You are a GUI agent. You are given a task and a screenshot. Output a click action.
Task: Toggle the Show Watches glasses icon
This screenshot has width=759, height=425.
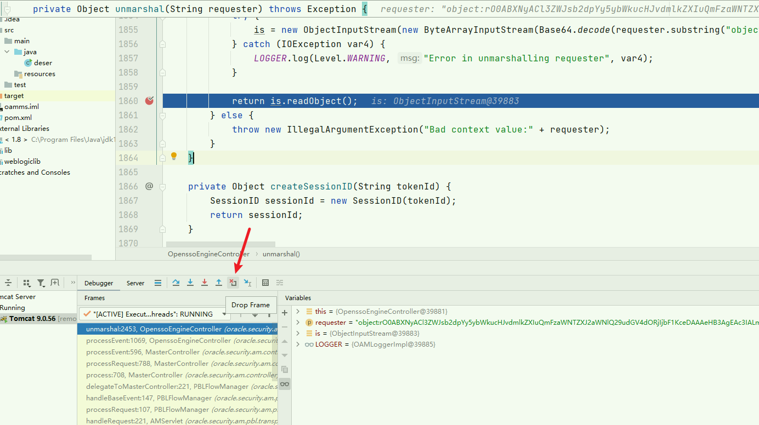[x=285, y=384]
